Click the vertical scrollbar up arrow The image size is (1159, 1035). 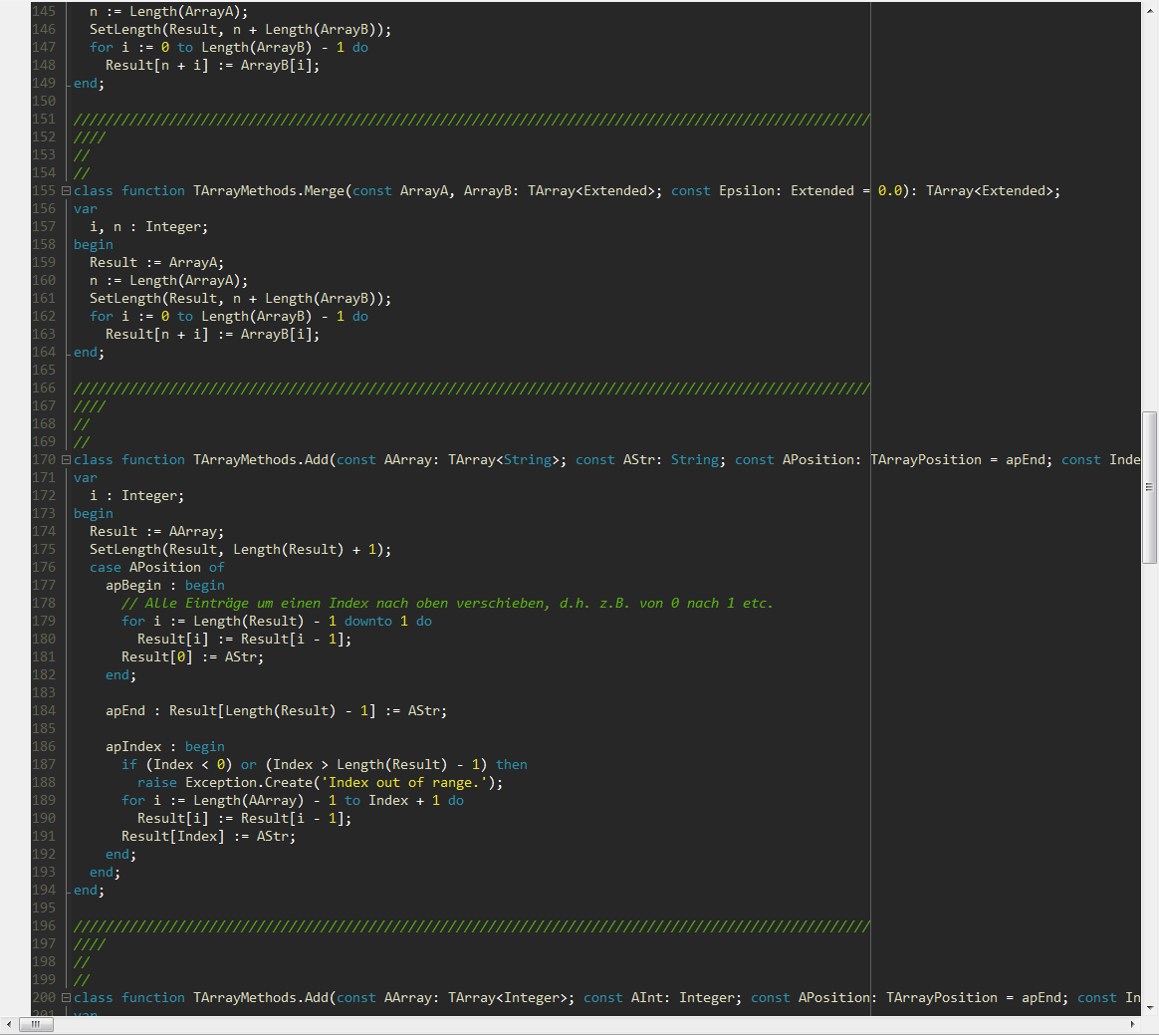pos(1150,9)
